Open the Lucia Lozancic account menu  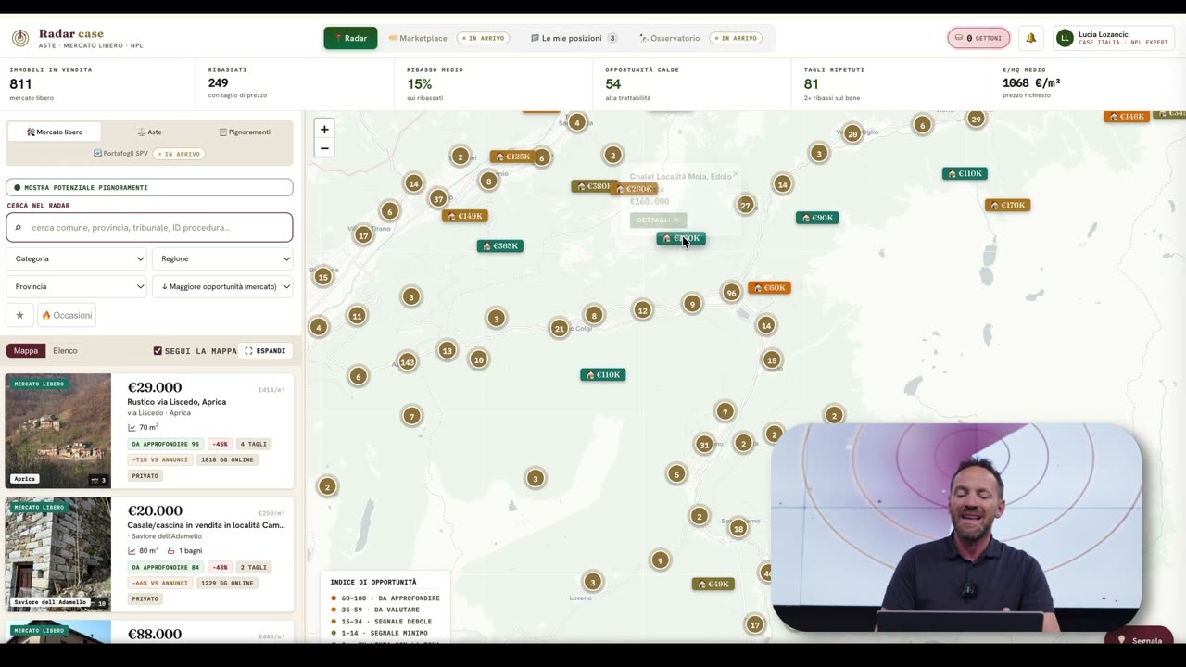click(x=1113, y=38)
